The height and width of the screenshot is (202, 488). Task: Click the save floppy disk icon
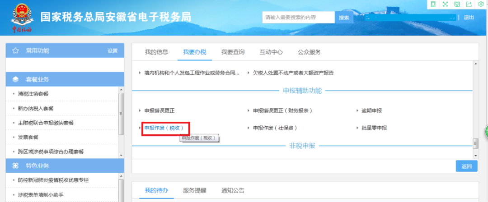(457, 4)
